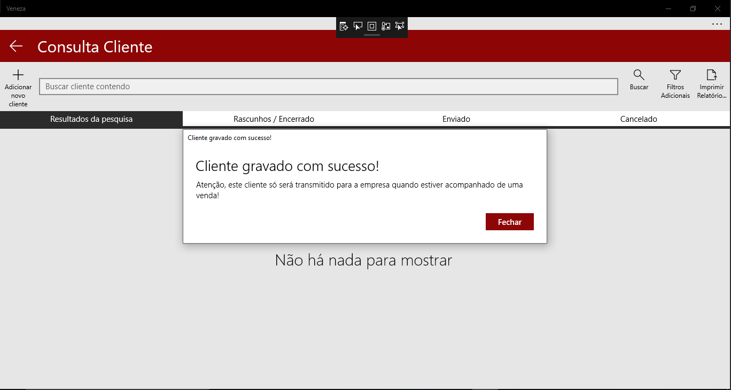Restore the Veneza window size
This screenshot has width=731, height=390.
(x=693, y=9)
